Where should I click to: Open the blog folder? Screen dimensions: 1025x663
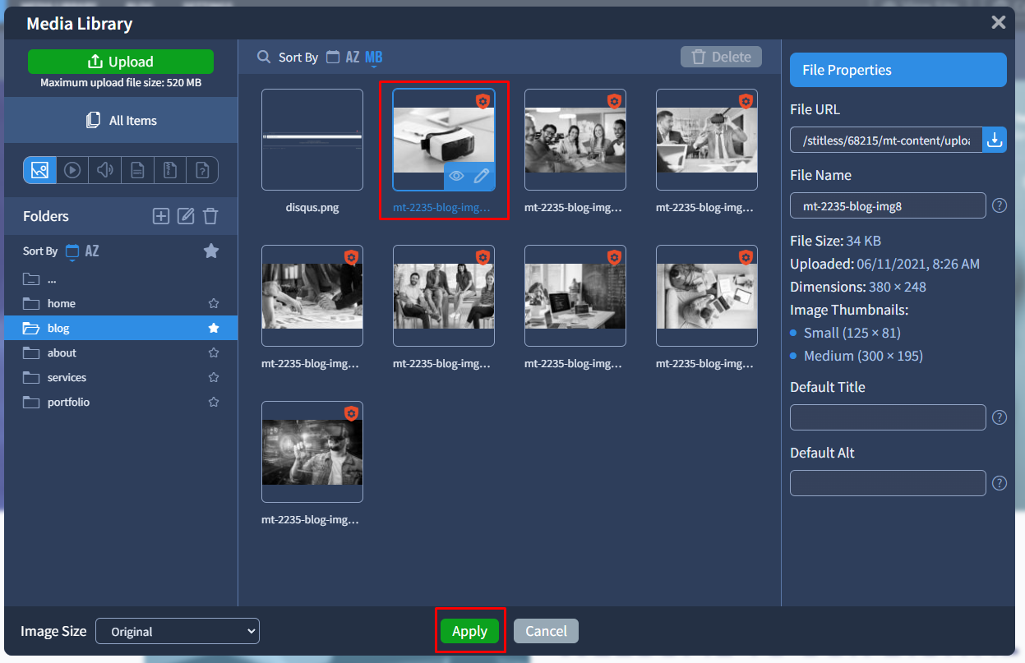pos(121,328)
